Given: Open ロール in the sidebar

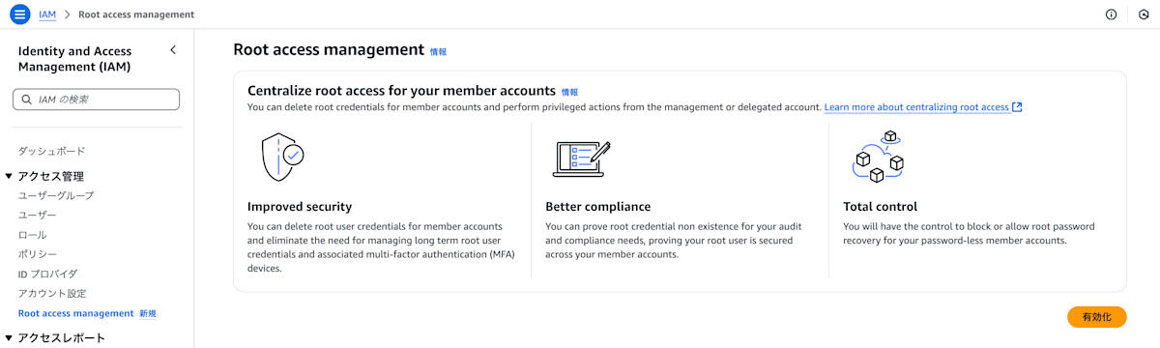Looking at the screenshot, I should (32, 235).
